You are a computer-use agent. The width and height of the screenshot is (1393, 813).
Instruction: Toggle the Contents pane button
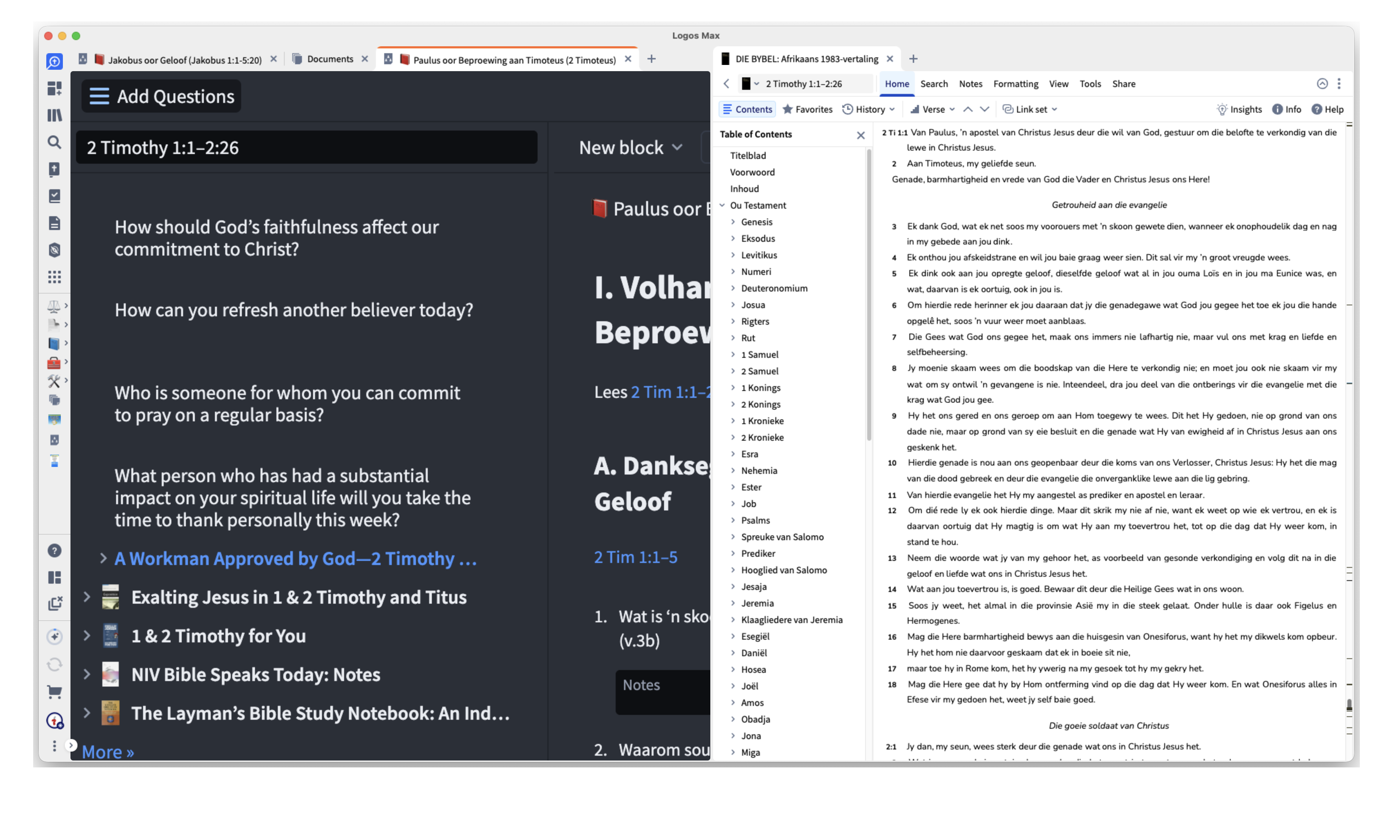(747, 109)
